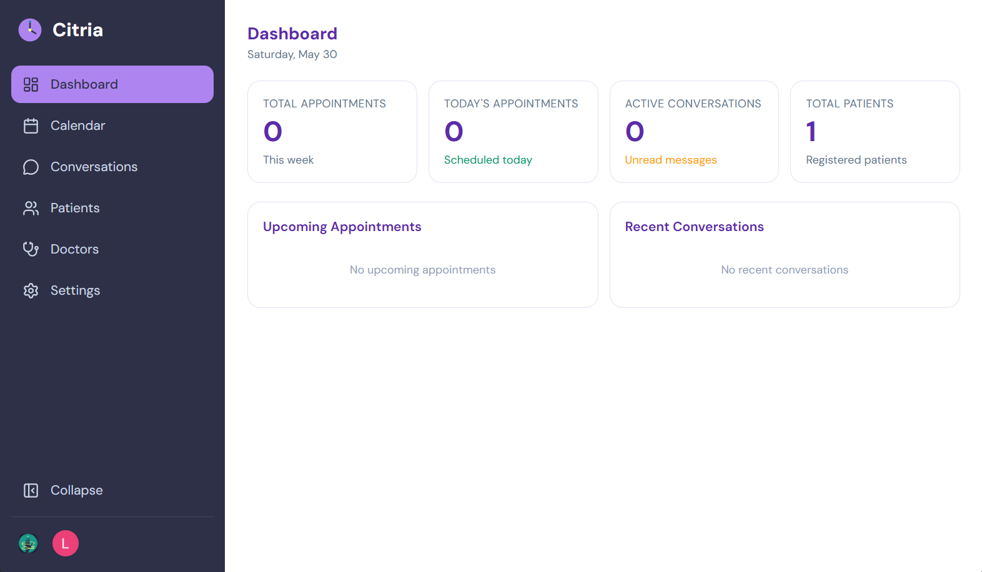Screen dimensions: 982x572
Task: Select the Today's Appointments card title
Action: [511, 104]
